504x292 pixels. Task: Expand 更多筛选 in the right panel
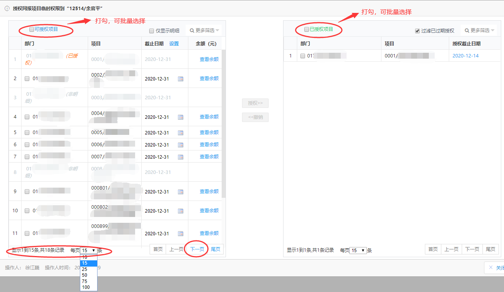tap(479, 30)
